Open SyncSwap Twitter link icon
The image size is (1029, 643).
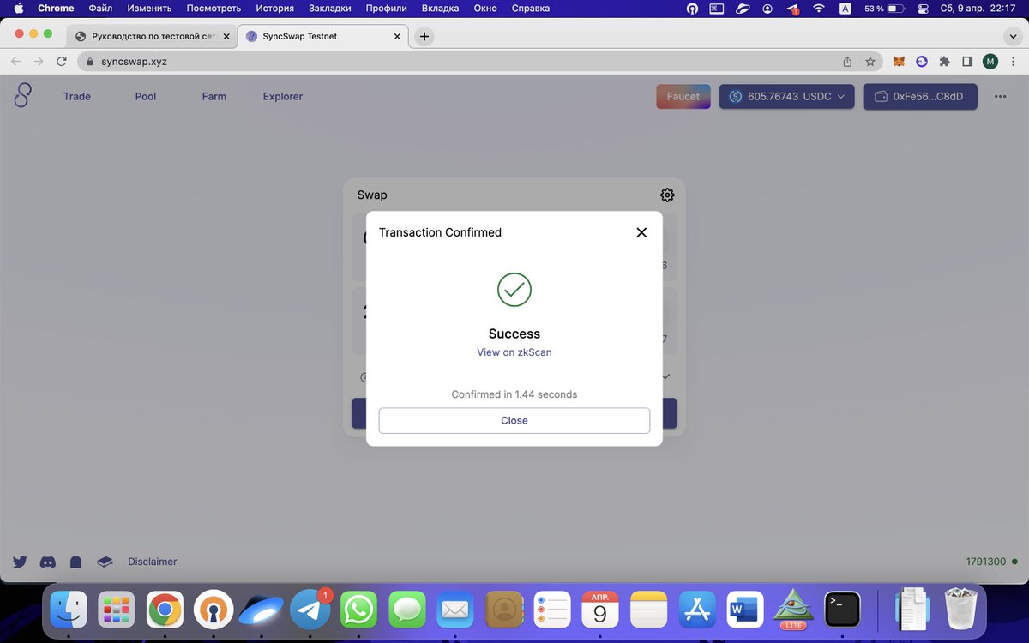[x=20, y=562]
